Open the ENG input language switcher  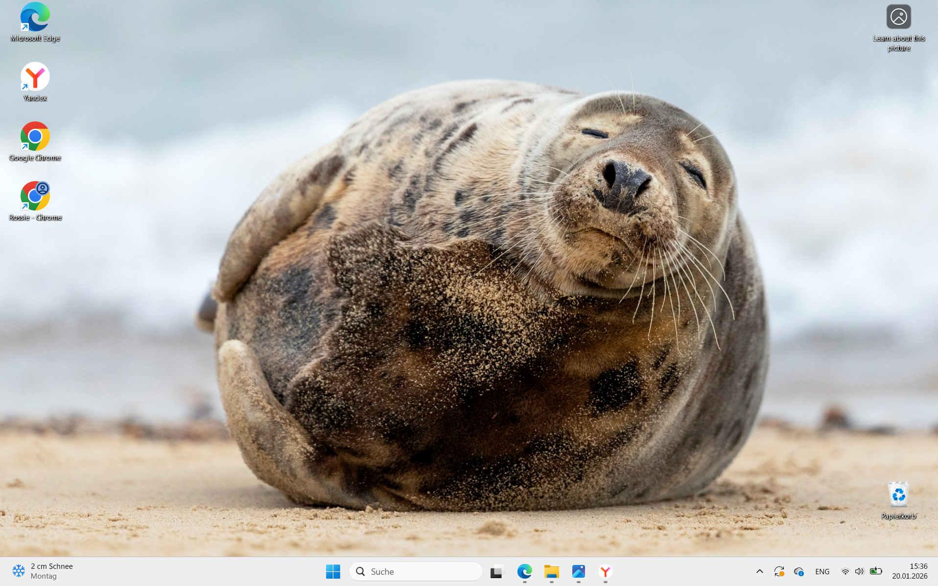click(822, 571)
